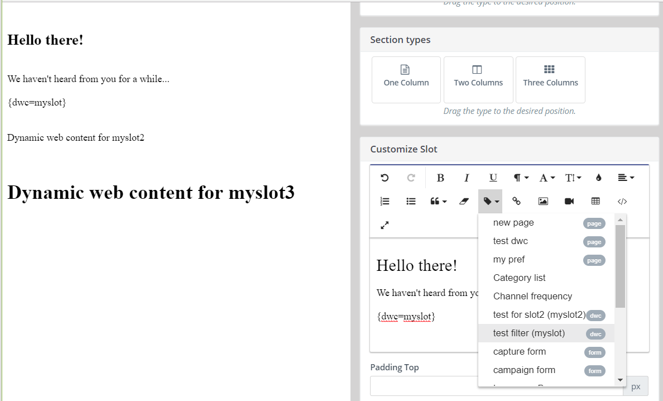Click the insert link icon

[517, 202]
